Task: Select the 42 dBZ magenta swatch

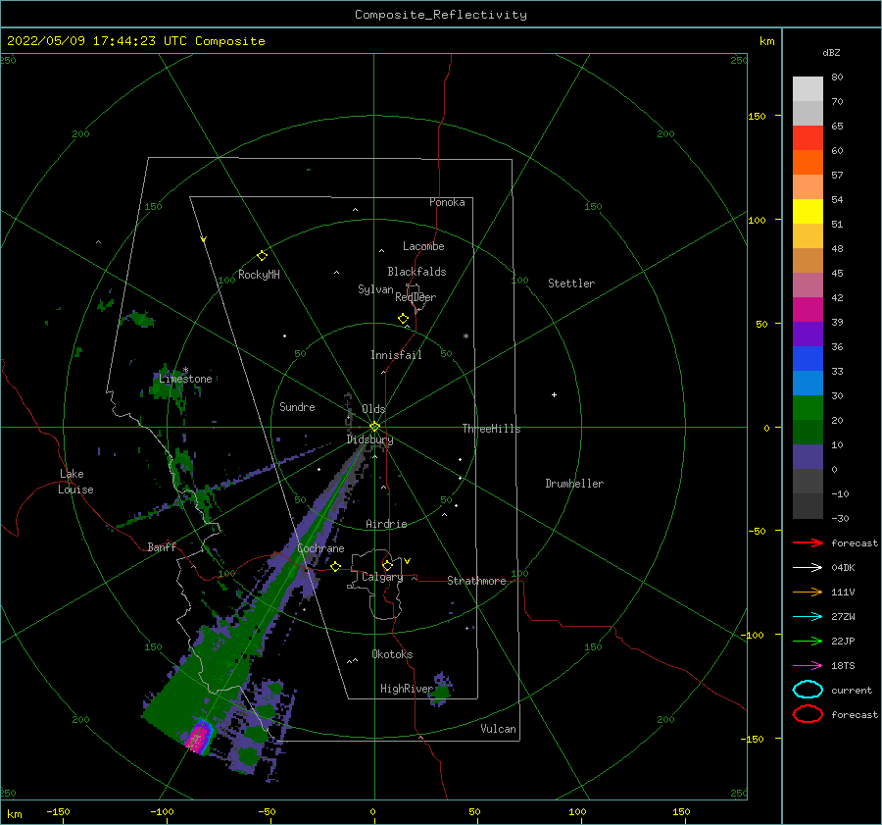Action: point(808,309)
